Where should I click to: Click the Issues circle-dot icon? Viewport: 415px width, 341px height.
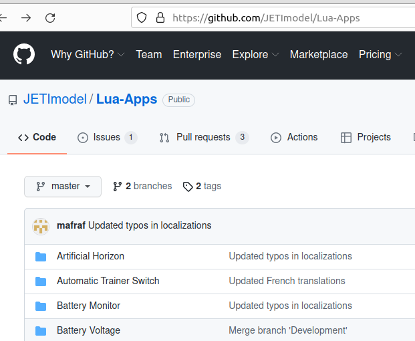coord(83,138)
